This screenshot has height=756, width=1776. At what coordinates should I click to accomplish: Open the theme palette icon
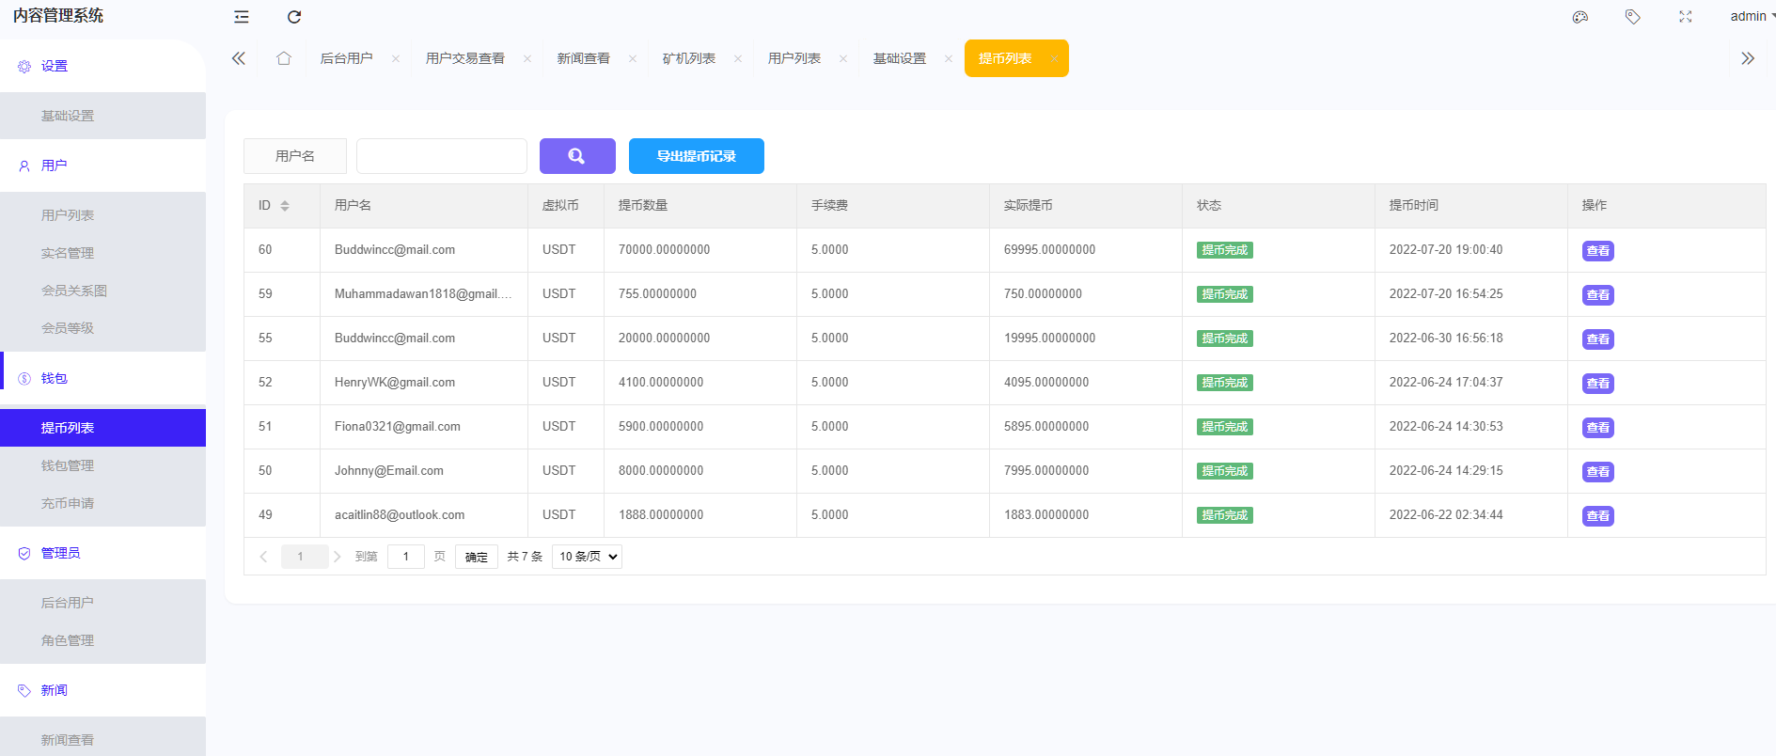pos(1580,17)
